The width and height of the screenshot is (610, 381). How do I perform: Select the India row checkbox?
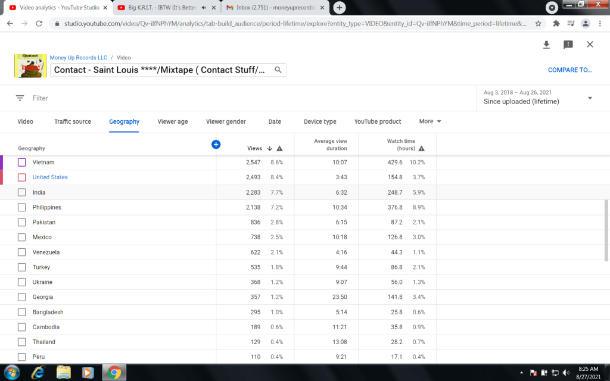(22, 192)
